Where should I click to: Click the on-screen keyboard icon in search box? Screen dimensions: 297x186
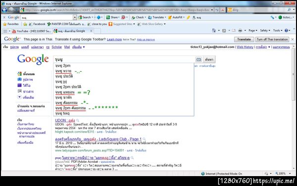(x=198, y=59)
